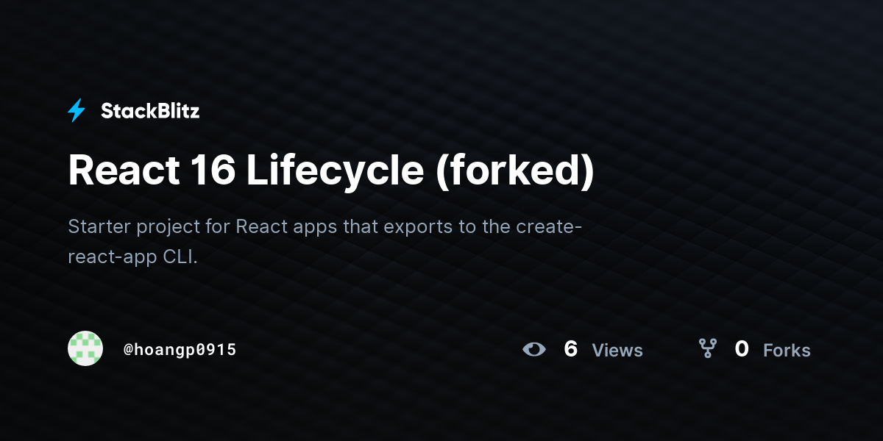Click the fork branch icon
This screenshot has height=441, width=883.
click(707, 348)
